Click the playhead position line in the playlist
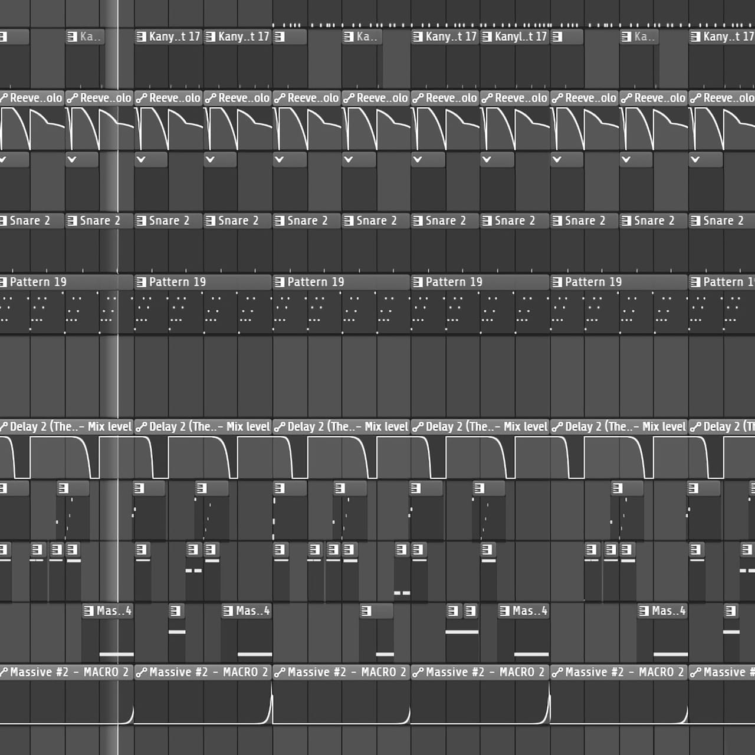Screen dimensions: 755x755 pyautogui.click(x=118, y=377)
